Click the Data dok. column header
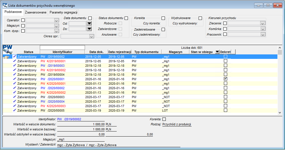This screenshot has width=285, height=150. click(x=96, y=52)
